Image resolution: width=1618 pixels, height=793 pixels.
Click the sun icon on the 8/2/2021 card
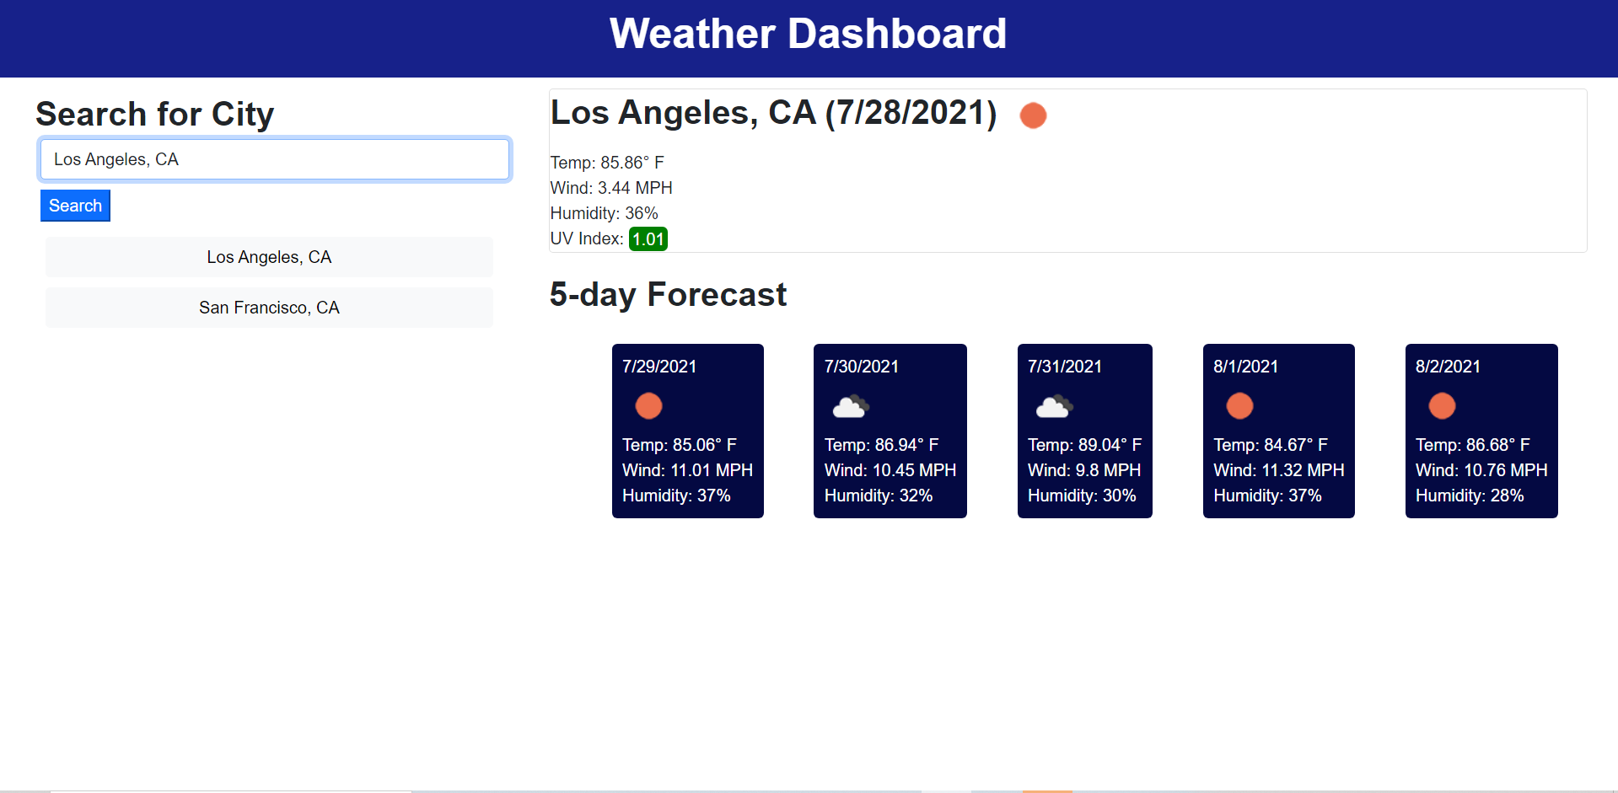[1442, 406]
